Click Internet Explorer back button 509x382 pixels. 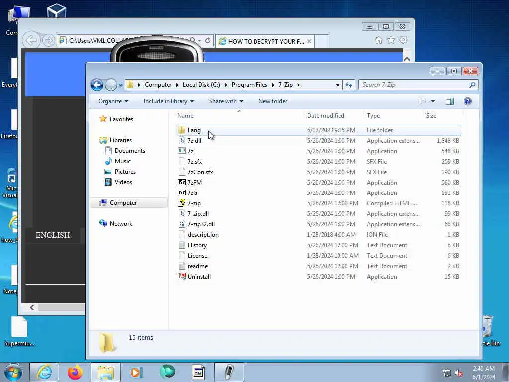click(x=31, y=40)
